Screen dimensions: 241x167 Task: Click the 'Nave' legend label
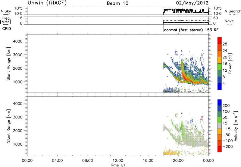click(x=229, y=21)
